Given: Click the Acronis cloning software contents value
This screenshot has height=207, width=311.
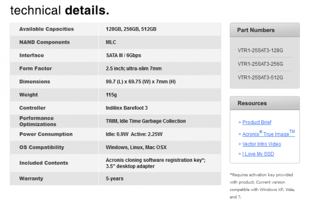Looking at the screenshot, I should (155, 163).
